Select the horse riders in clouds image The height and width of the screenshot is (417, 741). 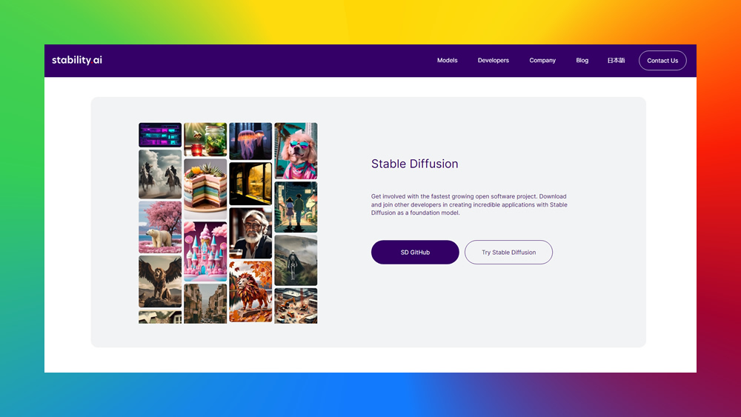(x=160, y=174)
